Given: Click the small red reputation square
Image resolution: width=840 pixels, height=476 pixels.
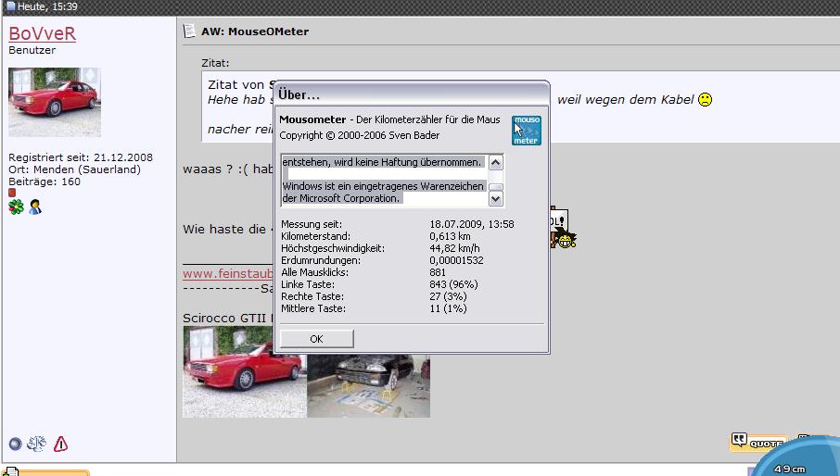Looking at the screenshot, I should click(x=12, y=193).
